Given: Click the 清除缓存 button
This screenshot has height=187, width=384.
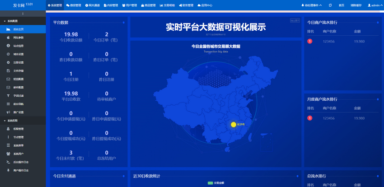Looking at the screenshot, I should 356,5.
